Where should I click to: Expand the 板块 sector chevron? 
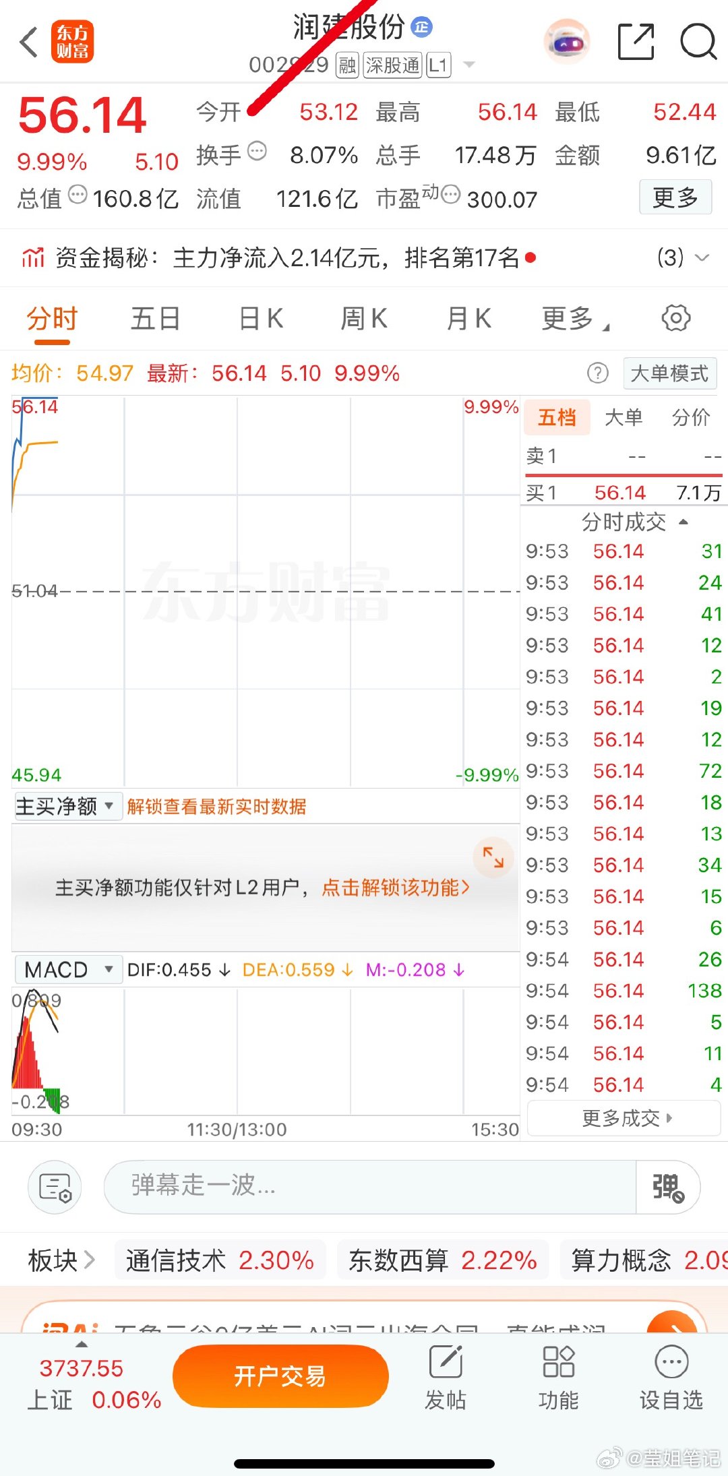90,1260
